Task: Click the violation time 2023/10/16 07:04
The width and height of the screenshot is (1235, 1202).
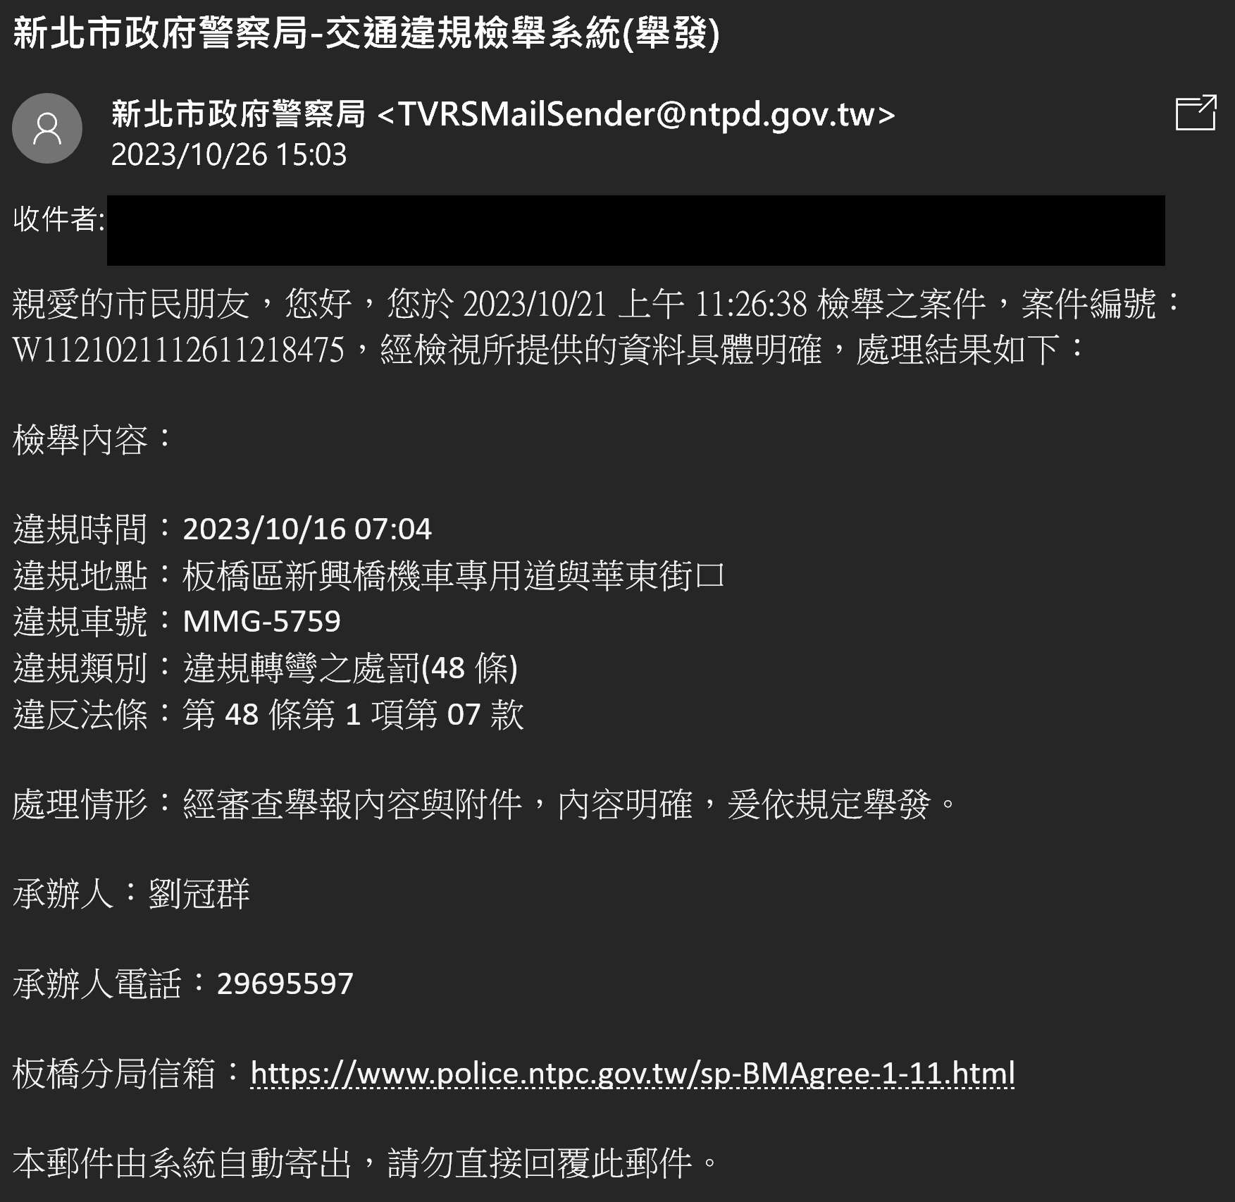Action: (x=307, y=529)
